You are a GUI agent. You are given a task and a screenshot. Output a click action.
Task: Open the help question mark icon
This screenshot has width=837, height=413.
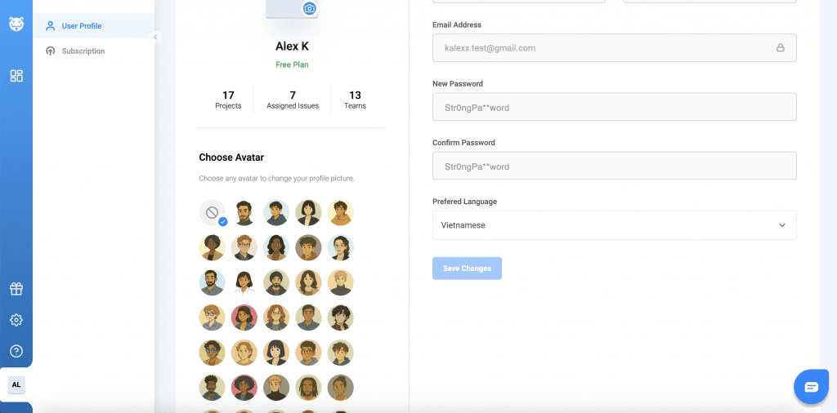click(x=16, y=351)
